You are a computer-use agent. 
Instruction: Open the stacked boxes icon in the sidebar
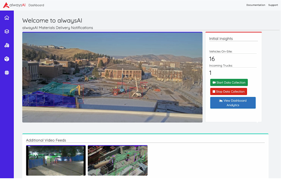point(7,45)
